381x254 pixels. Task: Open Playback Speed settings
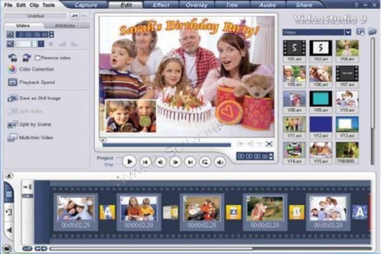(31, 83)
